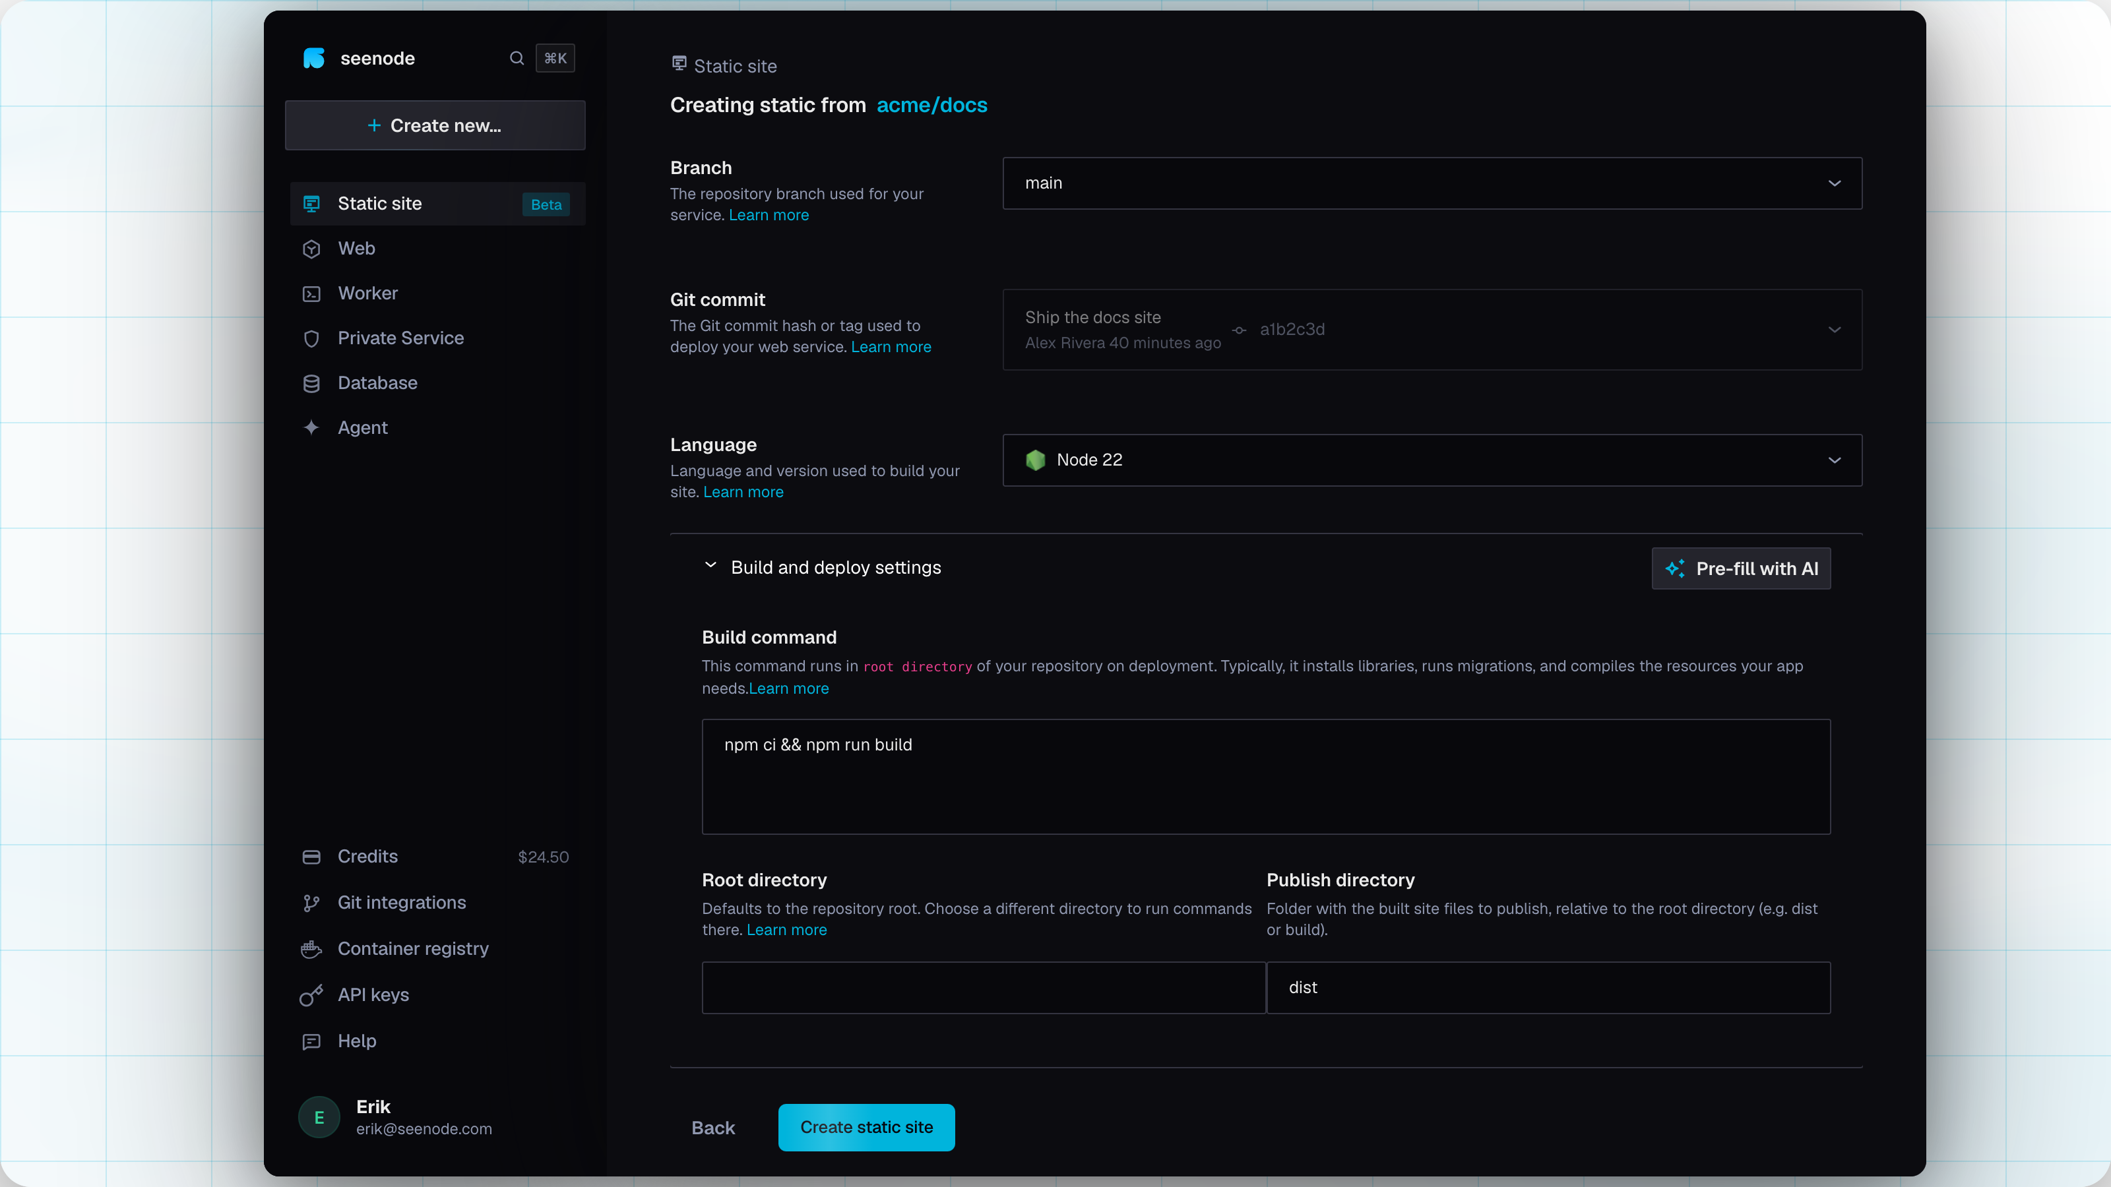Click the Git integrations branch icon

point(311,903)
